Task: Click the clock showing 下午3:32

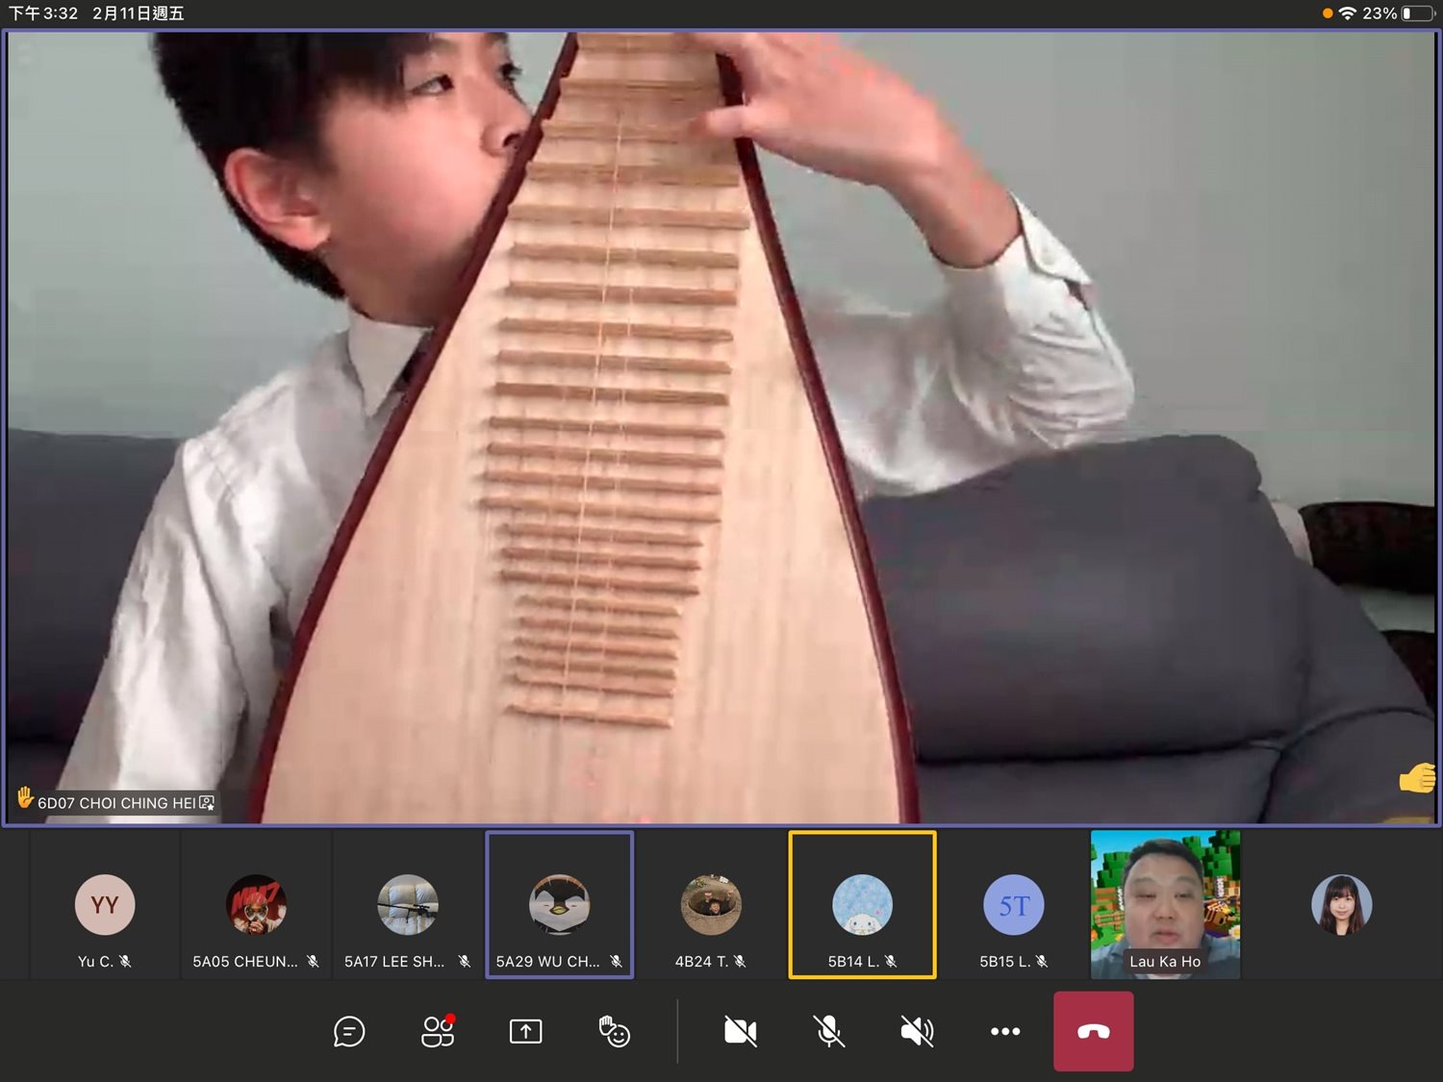Action: pos(43,13)
